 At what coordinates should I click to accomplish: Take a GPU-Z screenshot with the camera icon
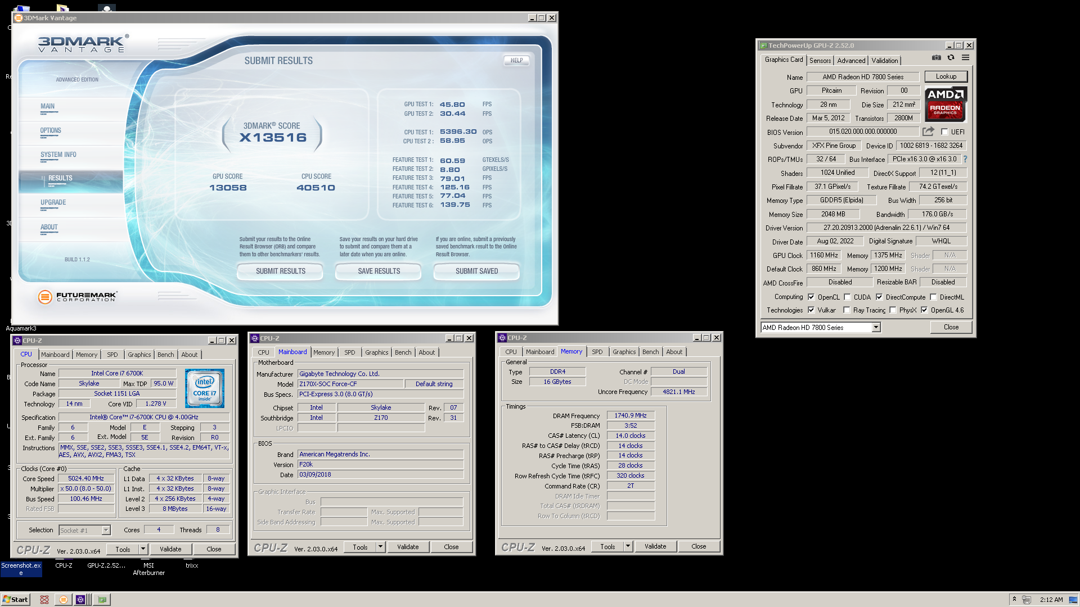tap(936, 58)
